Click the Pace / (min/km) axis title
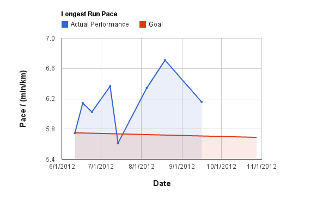323x197 pixels. (x=23, y=99)
